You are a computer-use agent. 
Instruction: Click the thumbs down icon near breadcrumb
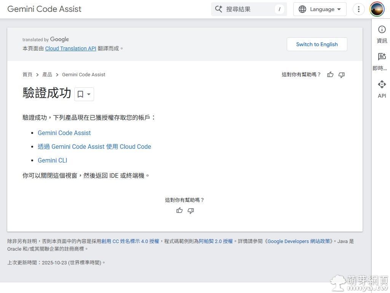342,75
